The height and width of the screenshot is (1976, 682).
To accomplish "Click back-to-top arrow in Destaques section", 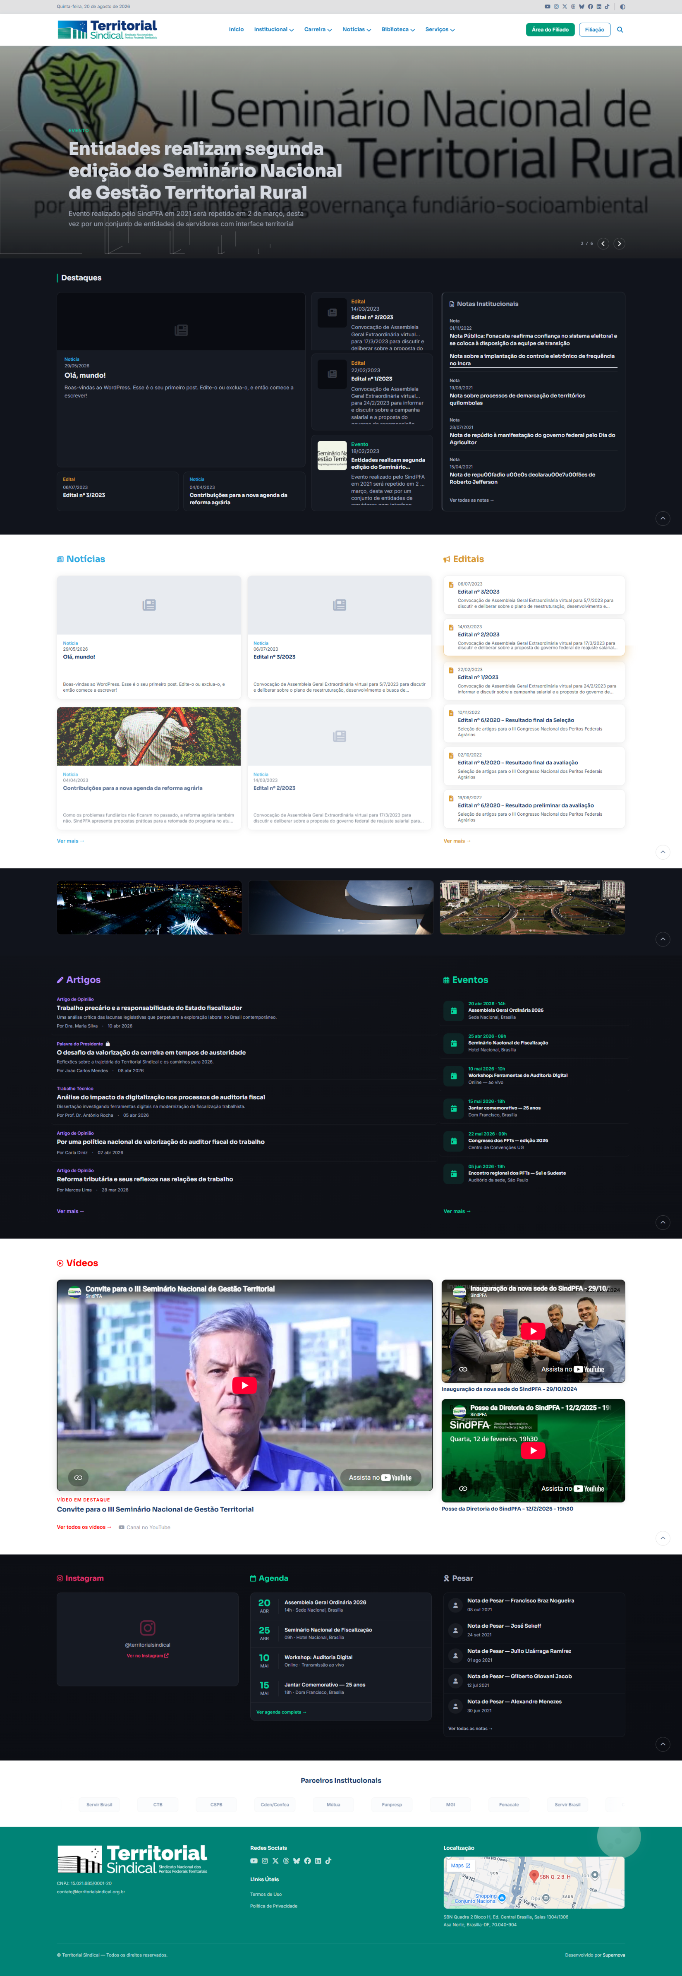I will pyautogui.click(x=663, y=519).
